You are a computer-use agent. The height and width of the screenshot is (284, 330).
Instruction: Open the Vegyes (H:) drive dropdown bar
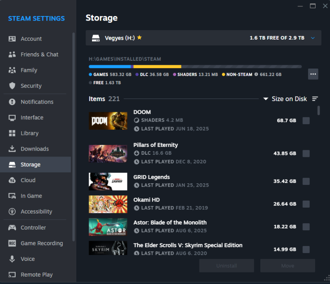(x=203, y=38)
